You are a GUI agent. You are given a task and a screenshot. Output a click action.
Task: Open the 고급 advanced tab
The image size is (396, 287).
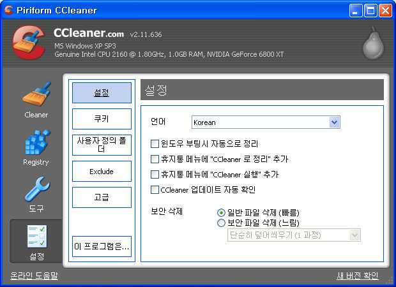pyautogui.click(x=102, y=198)
